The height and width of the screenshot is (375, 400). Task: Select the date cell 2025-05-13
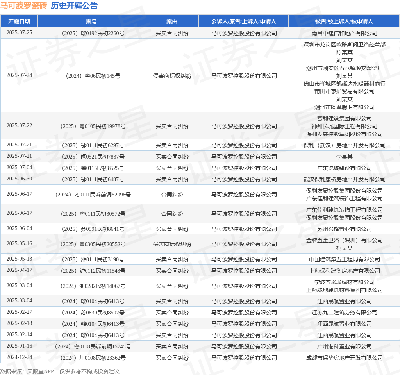pos(20,259)
